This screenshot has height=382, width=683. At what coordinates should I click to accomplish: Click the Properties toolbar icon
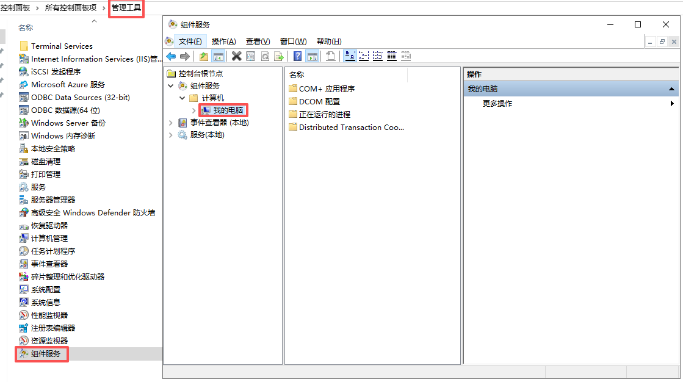point(251,57)
